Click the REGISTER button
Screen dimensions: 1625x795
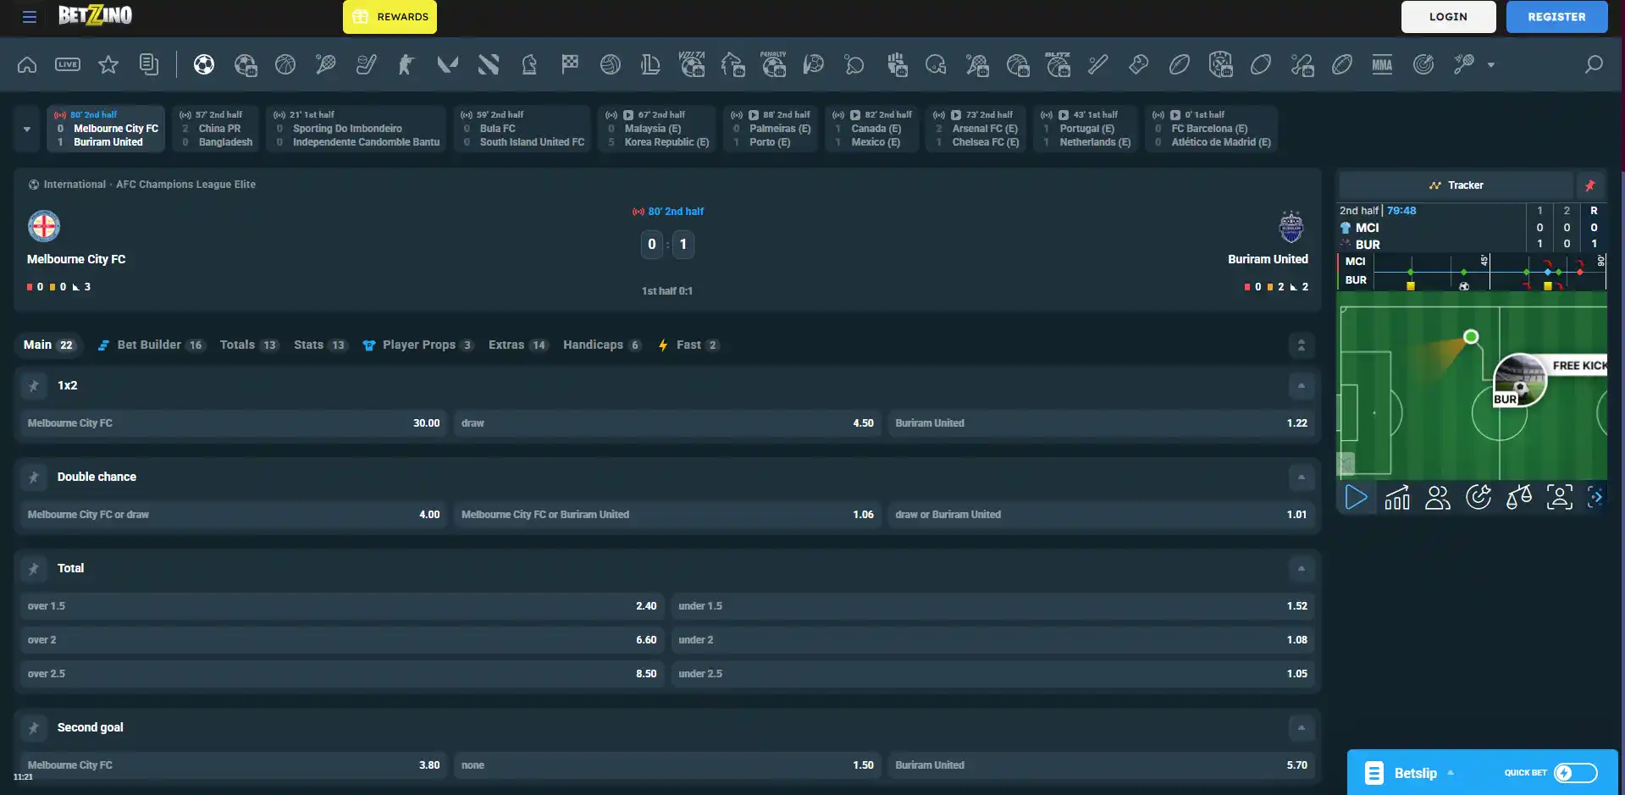(x=1557, y=17)
